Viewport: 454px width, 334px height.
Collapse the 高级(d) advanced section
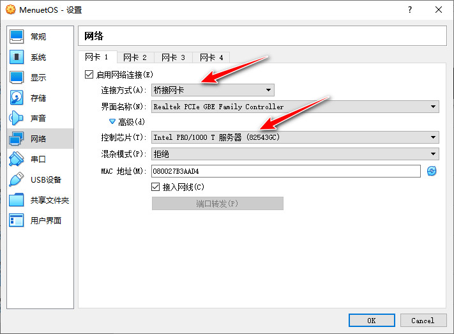coord(112,121)
